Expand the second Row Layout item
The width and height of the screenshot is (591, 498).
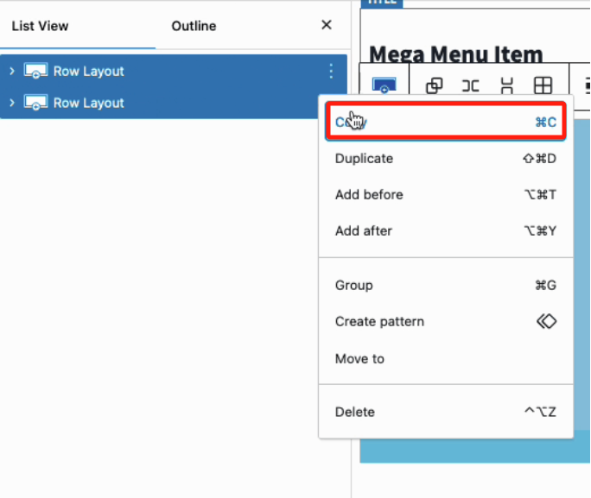click(12, 103)
